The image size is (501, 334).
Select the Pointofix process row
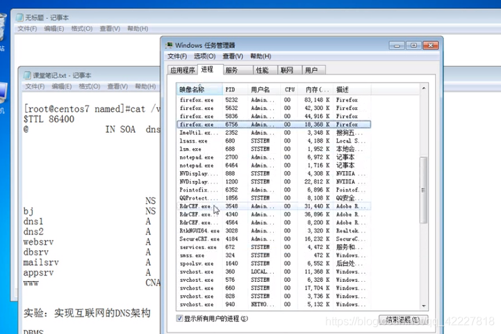point(274,190)
